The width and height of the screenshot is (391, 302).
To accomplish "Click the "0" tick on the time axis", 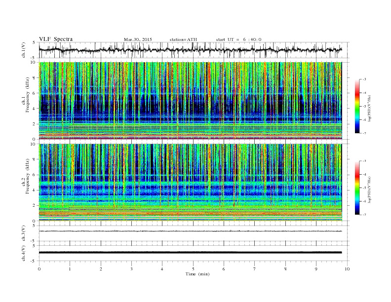I will pyautogui.click(x=39, y=269).
